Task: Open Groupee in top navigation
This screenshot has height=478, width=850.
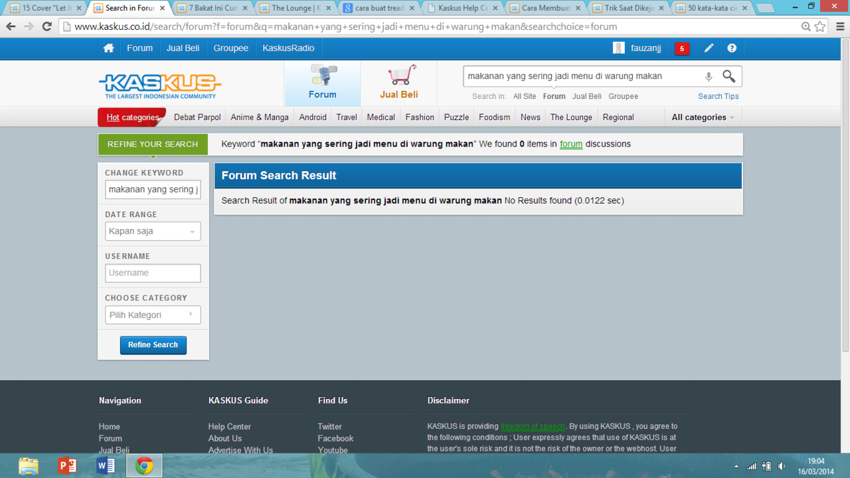Action: (x=231, y=48)
